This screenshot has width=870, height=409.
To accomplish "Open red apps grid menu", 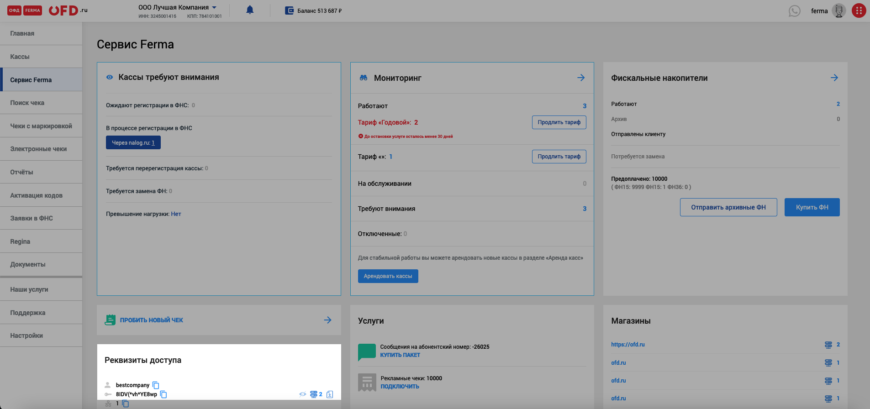I will pos(859,11).
